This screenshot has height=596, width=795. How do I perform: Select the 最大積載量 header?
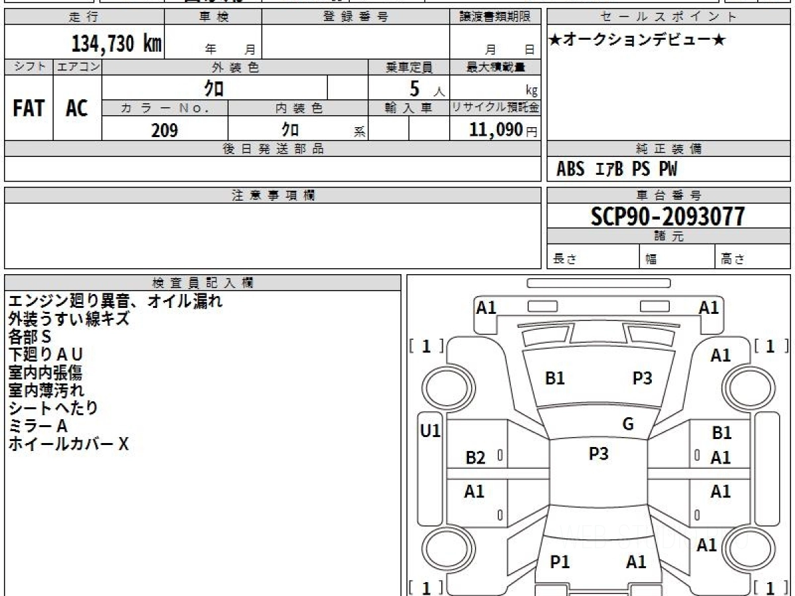495,67
